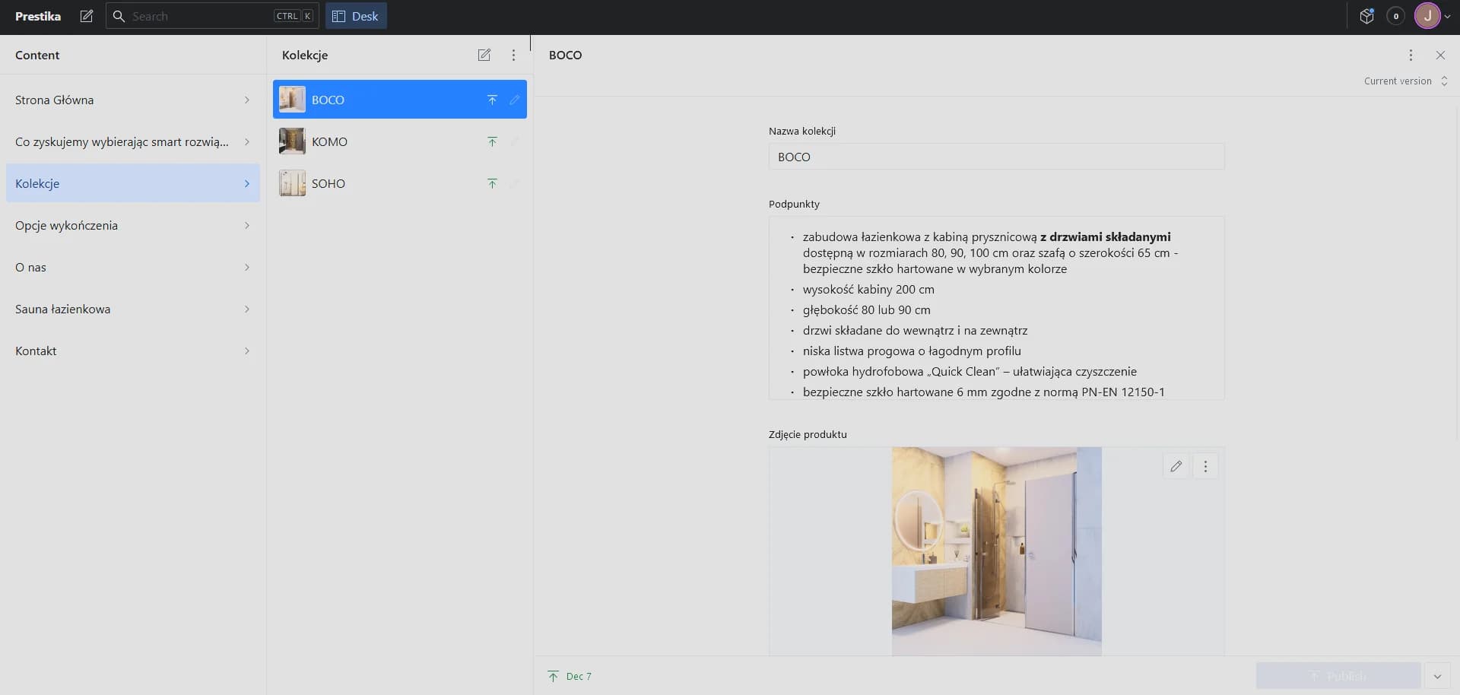
Task: Open Sauna łazienkowa in Content list
Action: pos(133,309)
